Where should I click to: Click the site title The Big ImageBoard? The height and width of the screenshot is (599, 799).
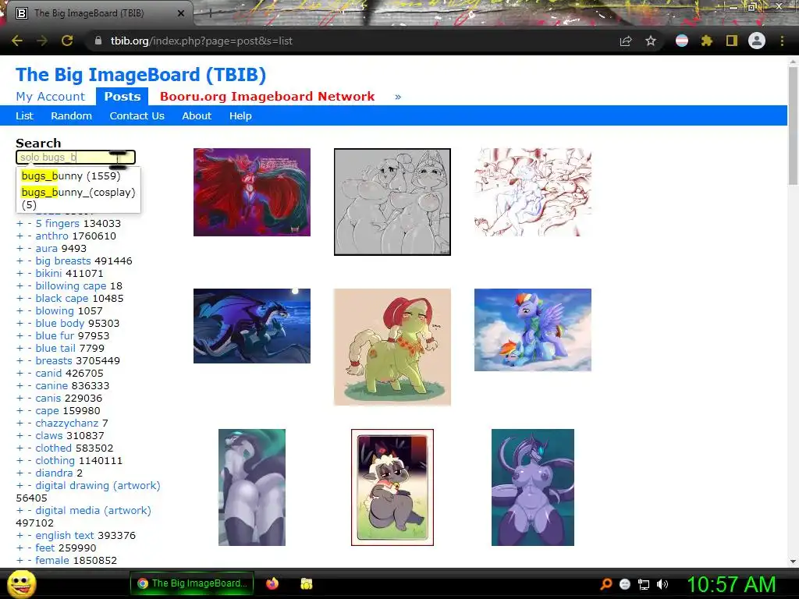point(140,74)
